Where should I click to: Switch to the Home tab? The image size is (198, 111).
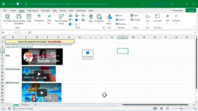tap(13, 10)
